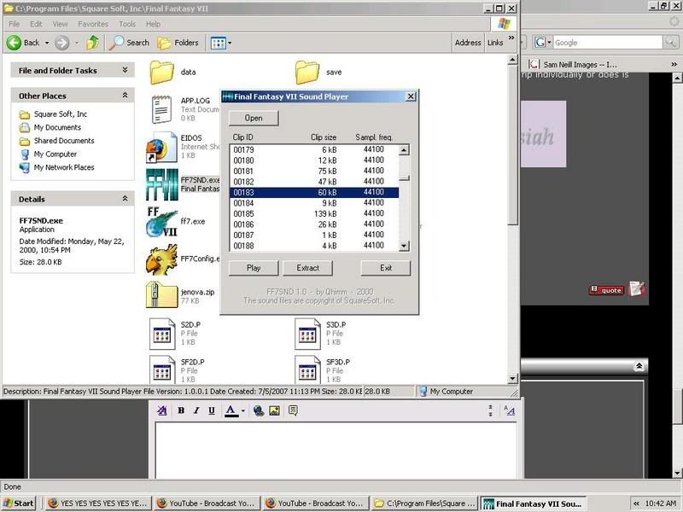Go Back in Explorer
The height and width of the screenshot is (512, 683).
(23, 43)
